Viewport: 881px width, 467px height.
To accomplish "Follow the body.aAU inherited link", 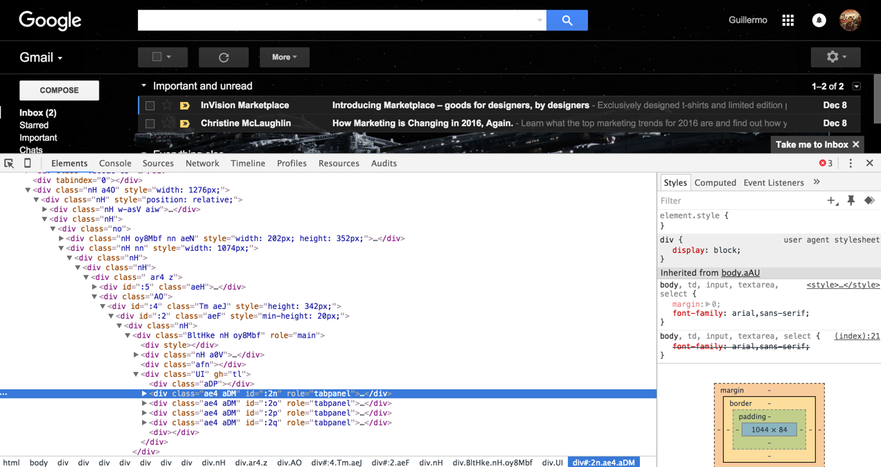I will pyautogui.click(x=740, y=273).
